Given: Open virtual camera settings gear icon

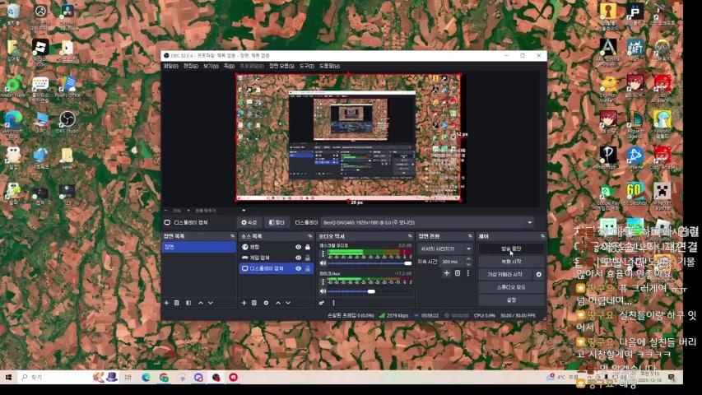Looking at the screenshot, I should click(539, 274).
